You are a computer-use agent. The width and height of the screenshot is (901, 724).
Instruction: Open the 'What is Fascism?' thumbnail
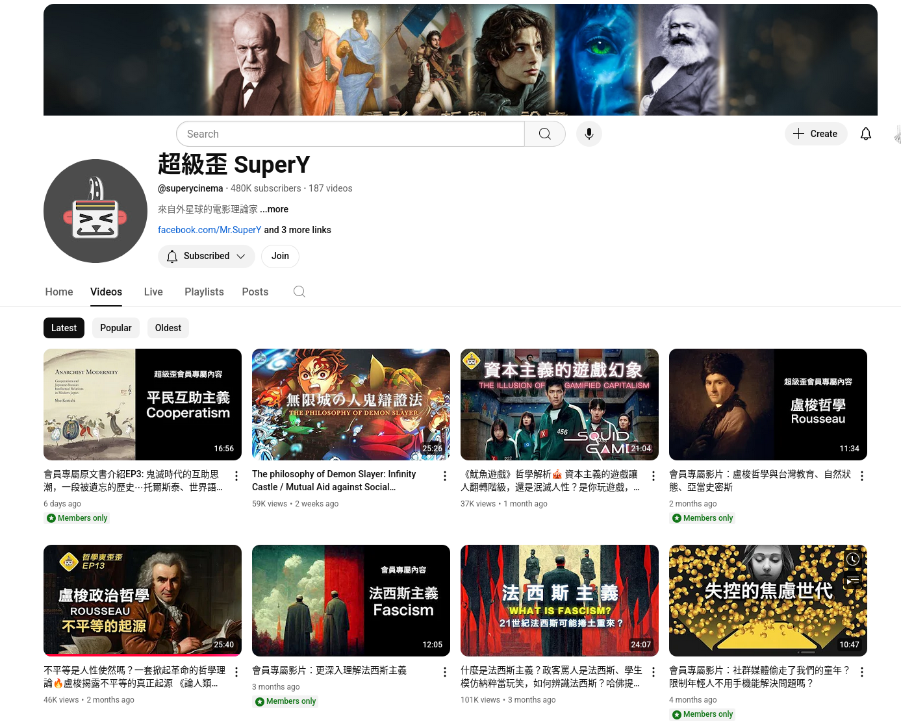pos(559,601)
